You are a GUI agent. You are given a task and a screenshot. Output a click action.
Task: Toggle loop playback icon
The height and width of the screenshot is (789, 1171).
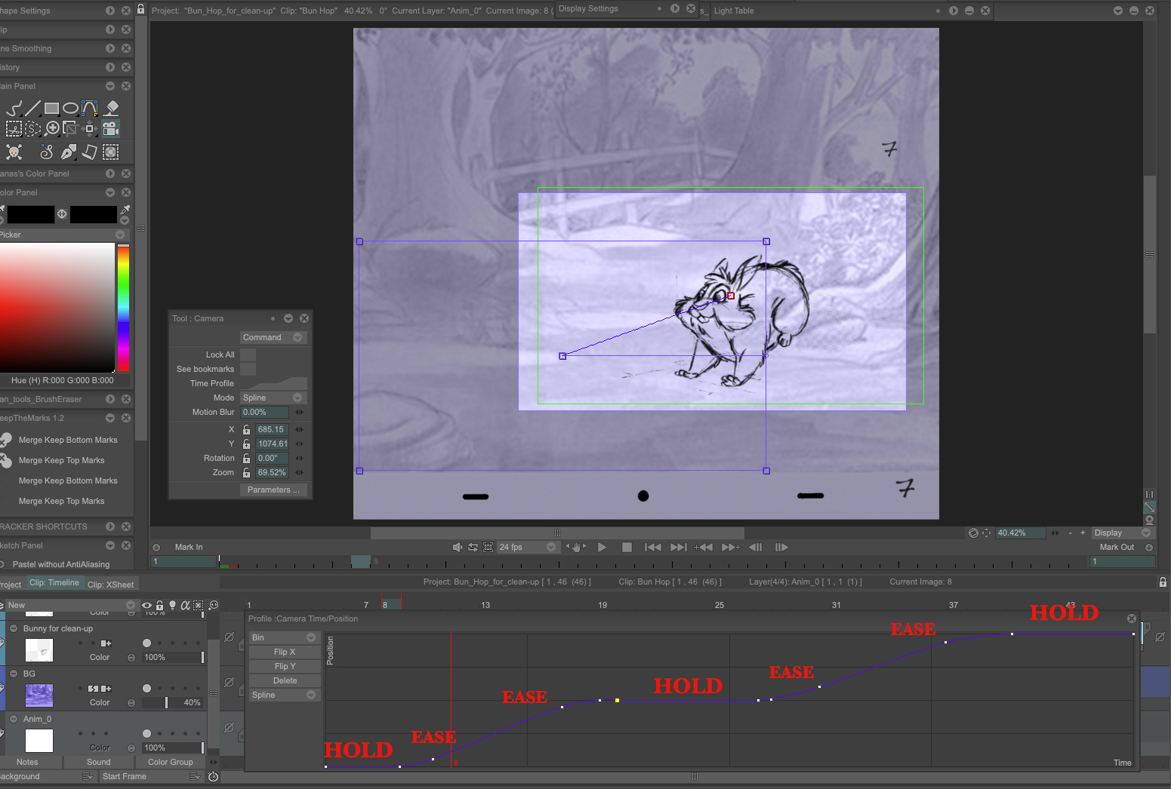(x=473, y=547)
